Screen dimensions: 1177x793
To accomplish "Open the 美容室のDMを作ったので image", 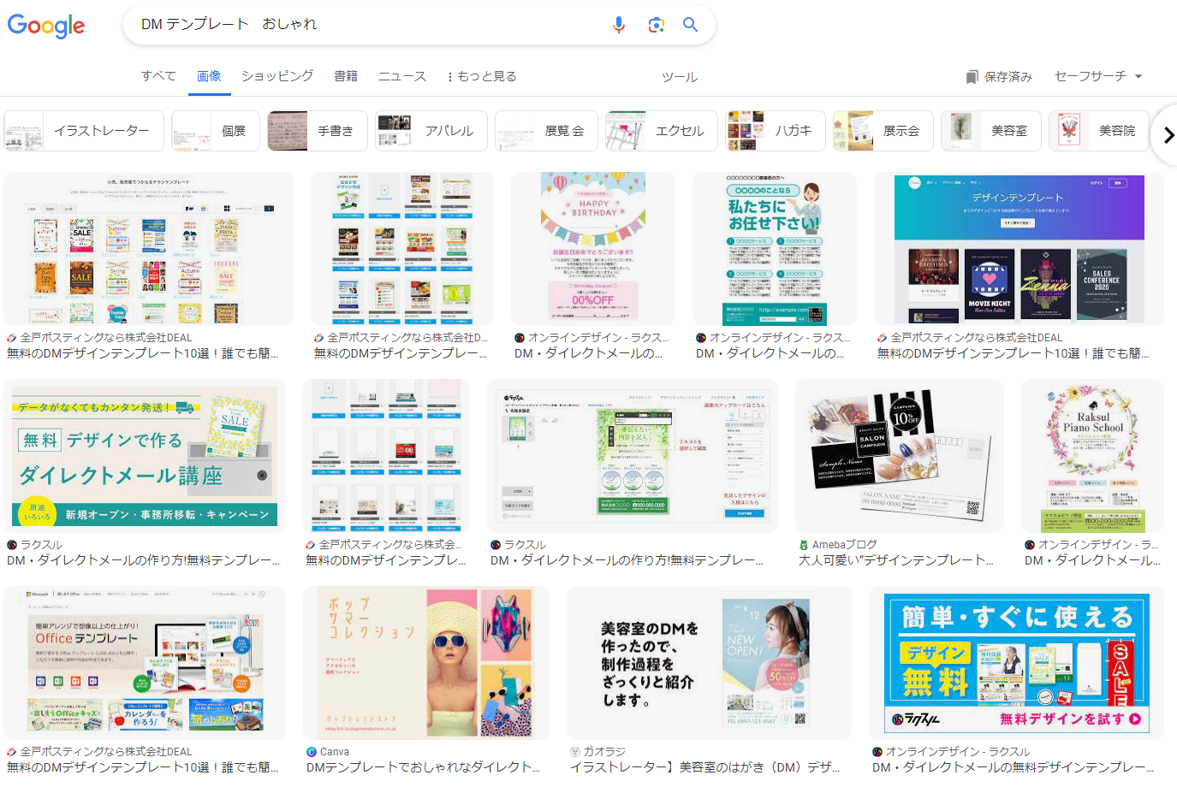I will 709,663.
